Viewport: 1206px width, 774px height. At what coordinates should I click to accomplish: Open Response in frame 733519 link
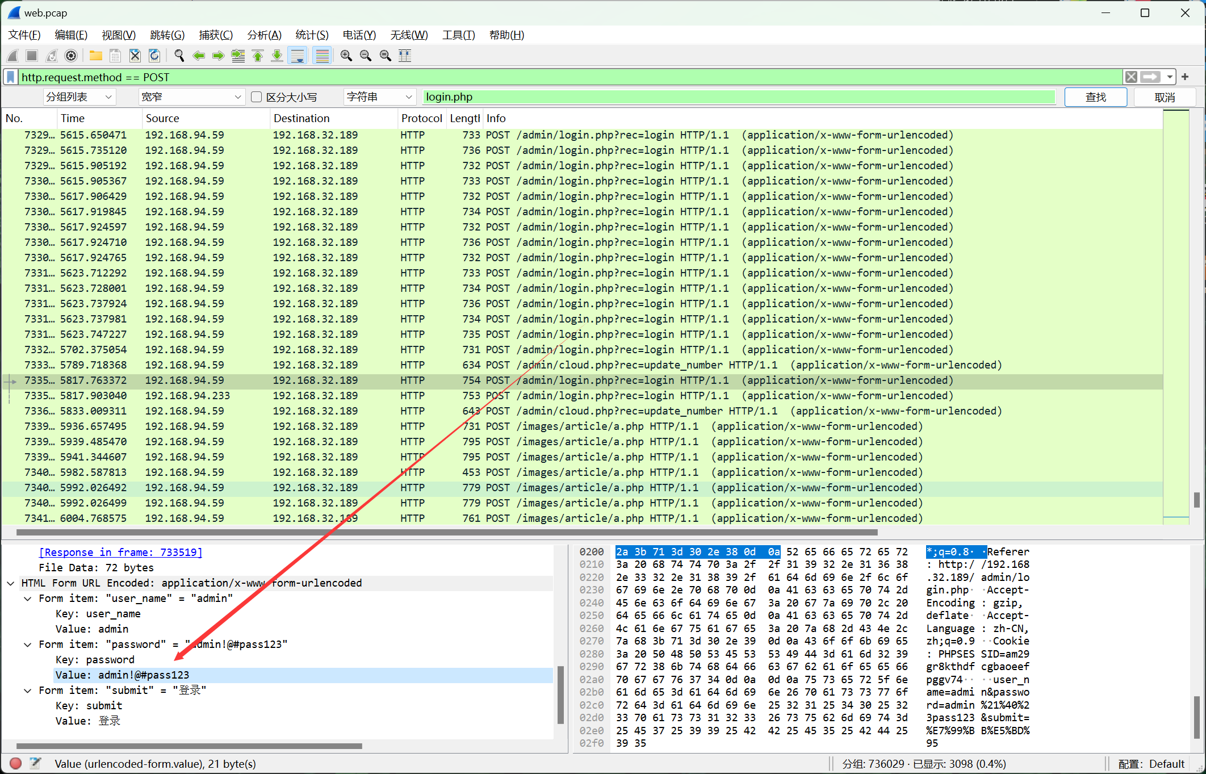[x=120, y=553]
